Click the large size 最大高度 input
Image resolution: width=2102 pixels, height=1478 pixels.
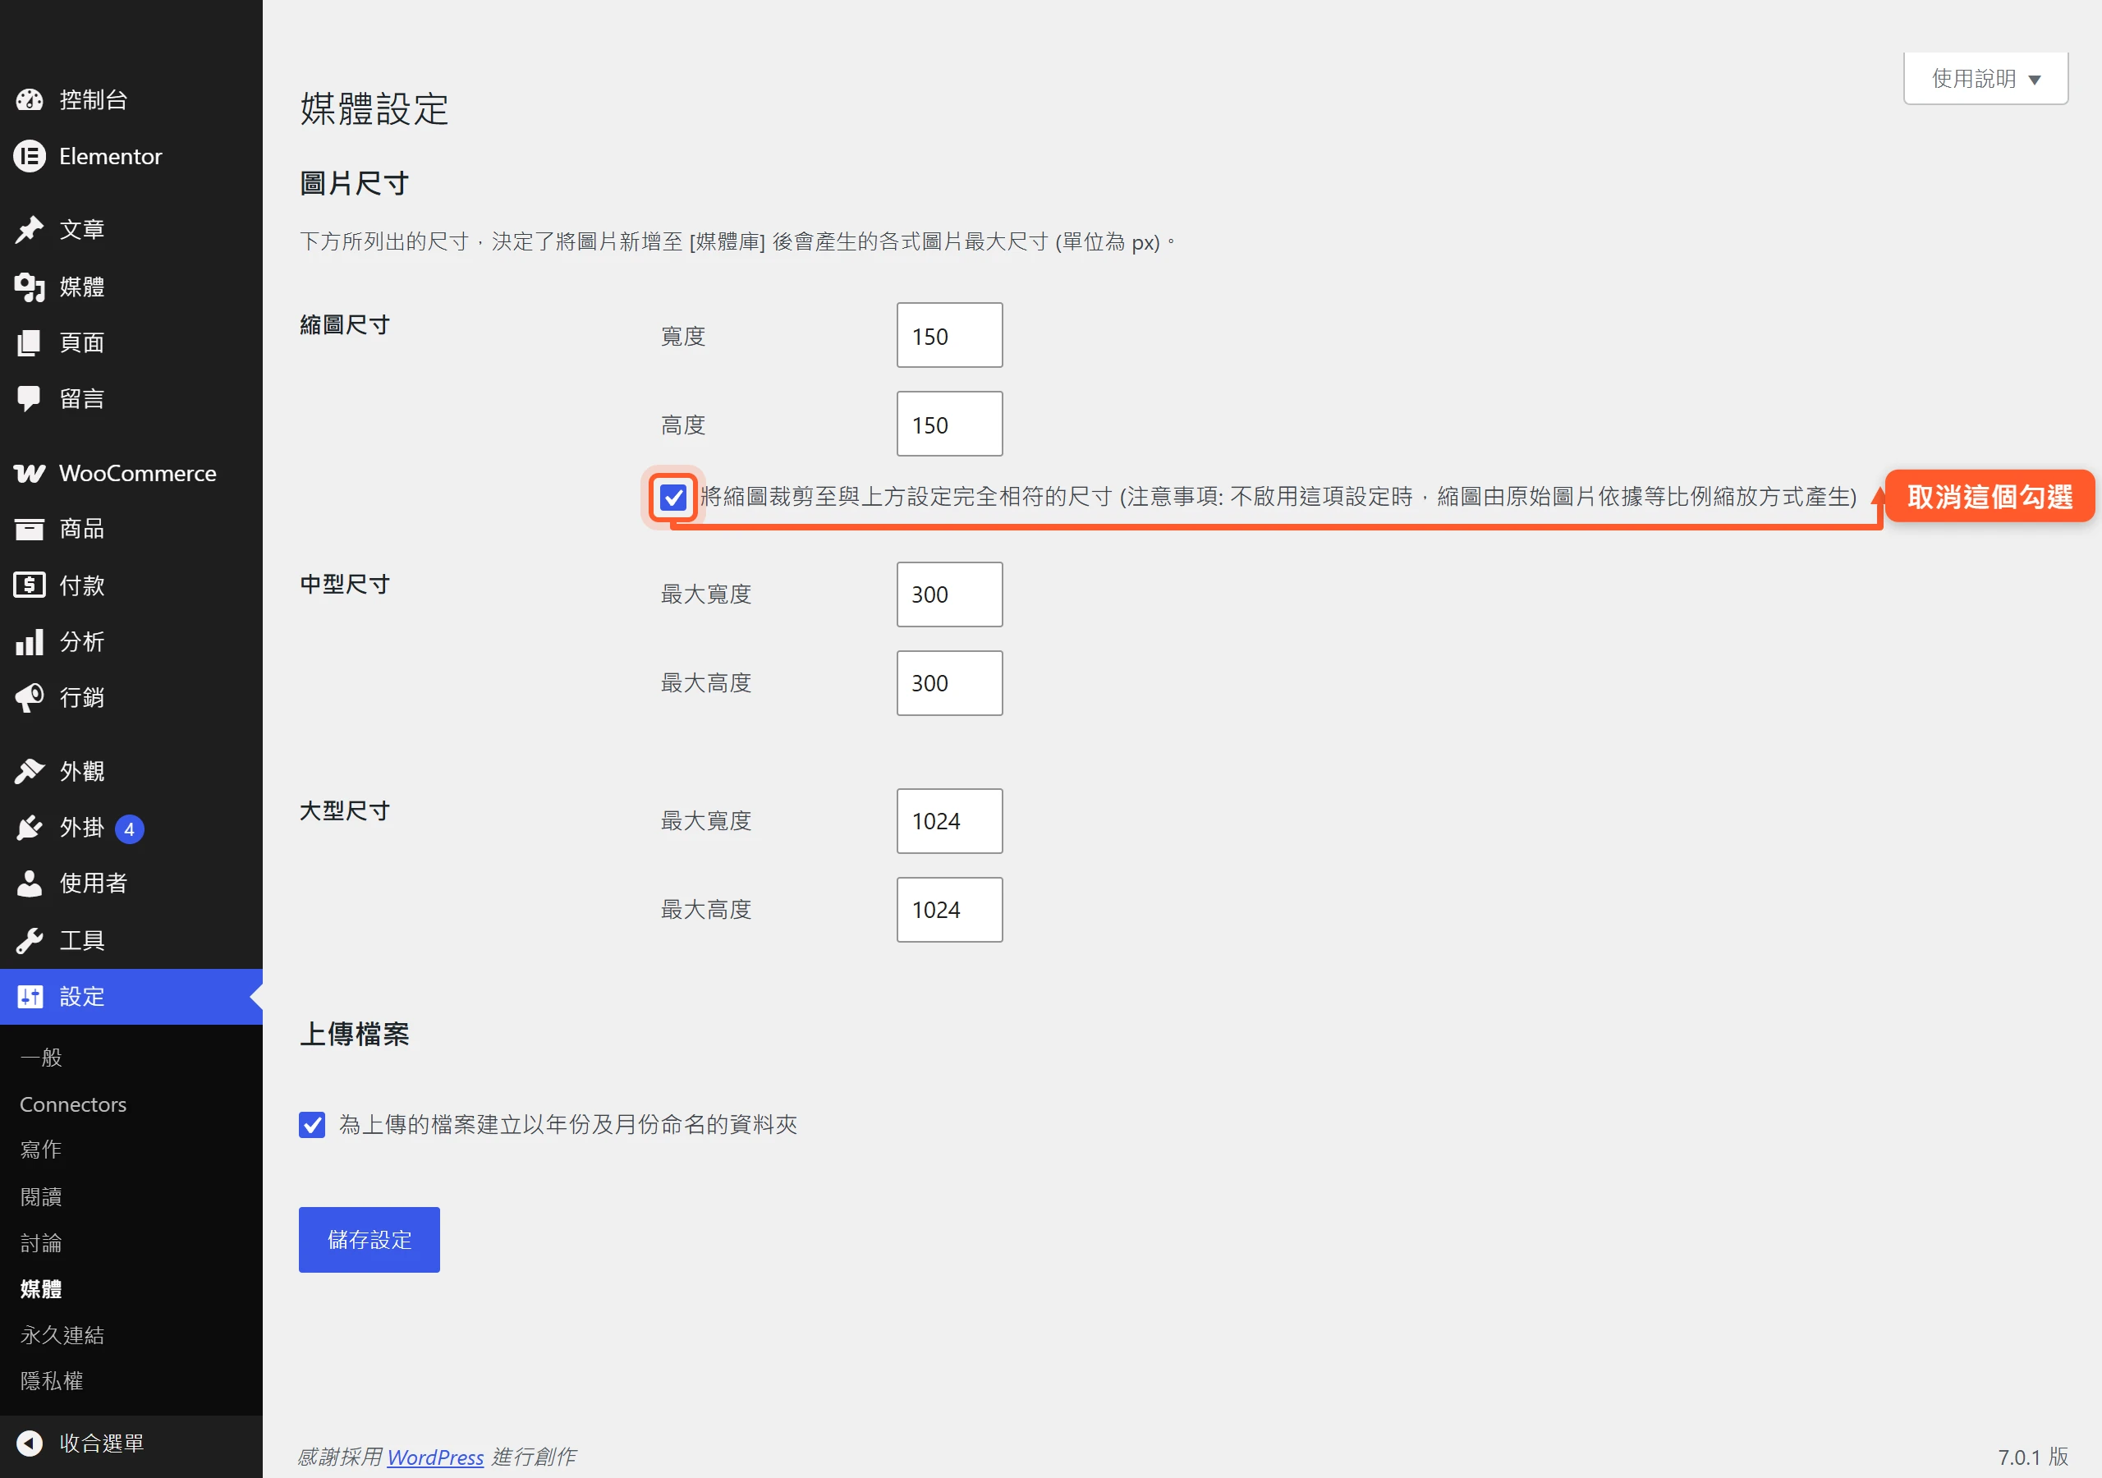coord(949,911)
